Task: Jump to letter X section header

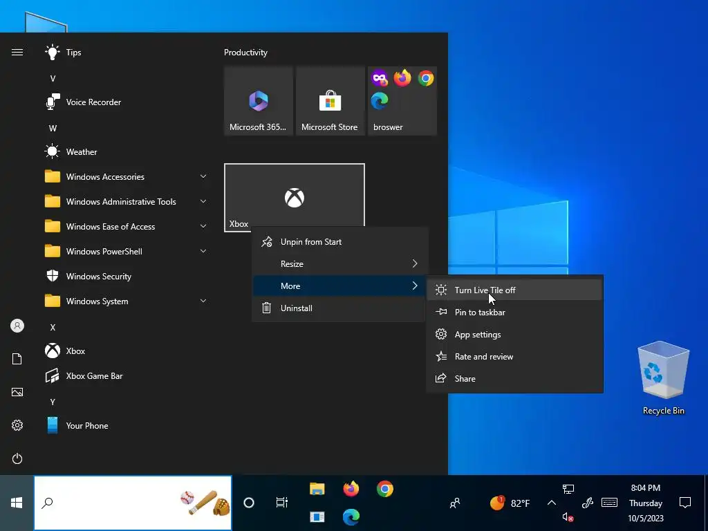Action: point(53,327)
